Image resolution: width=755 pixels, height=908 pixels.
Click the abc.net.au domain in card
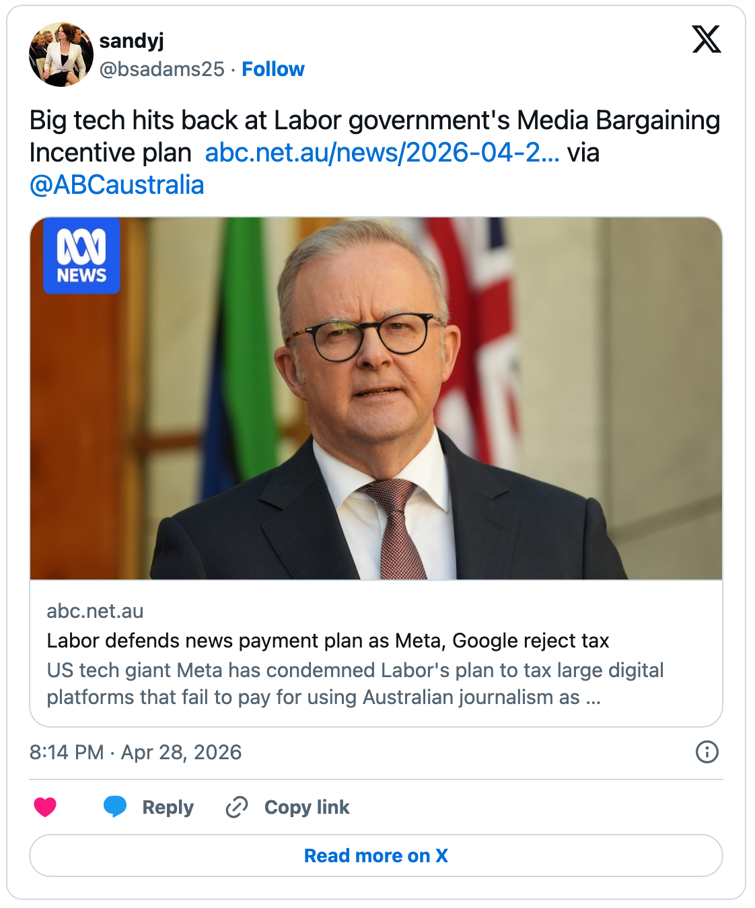pyautogui.click(x=95, y=611)
